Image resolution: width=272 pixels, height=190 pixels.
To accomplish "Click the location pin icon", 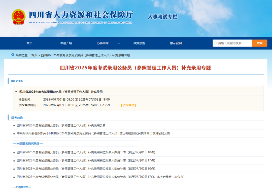I will coord(13,55).
